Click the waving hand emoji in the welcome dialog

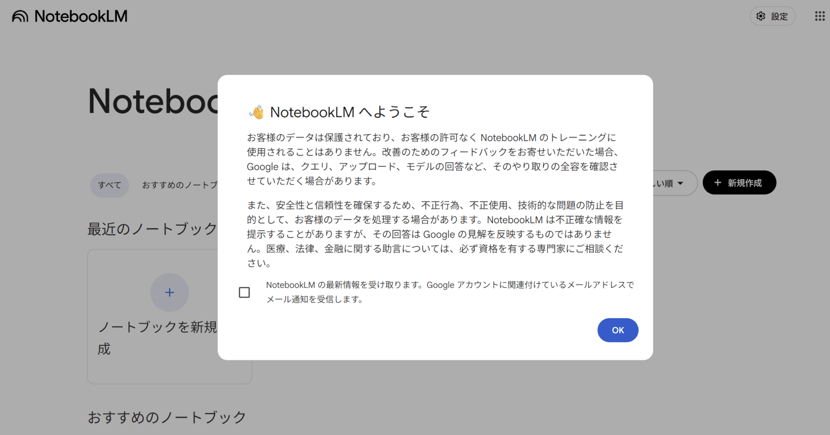tap(257, 112)
